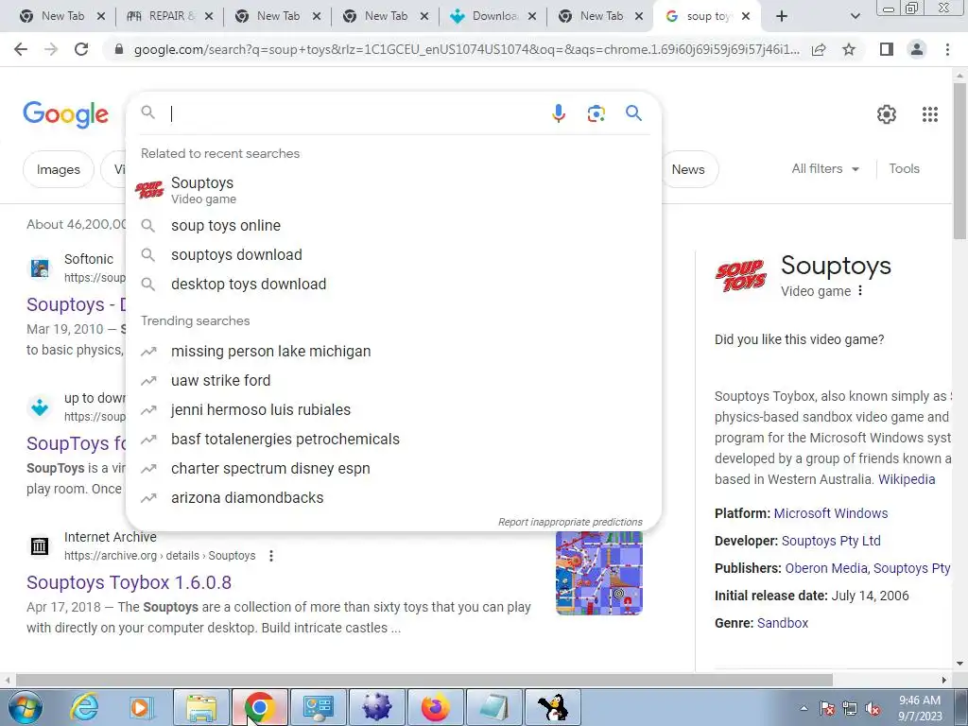The image size is (968, 726).
Task: Bookmark this page with the star icon
Action: tap(849, 49)
